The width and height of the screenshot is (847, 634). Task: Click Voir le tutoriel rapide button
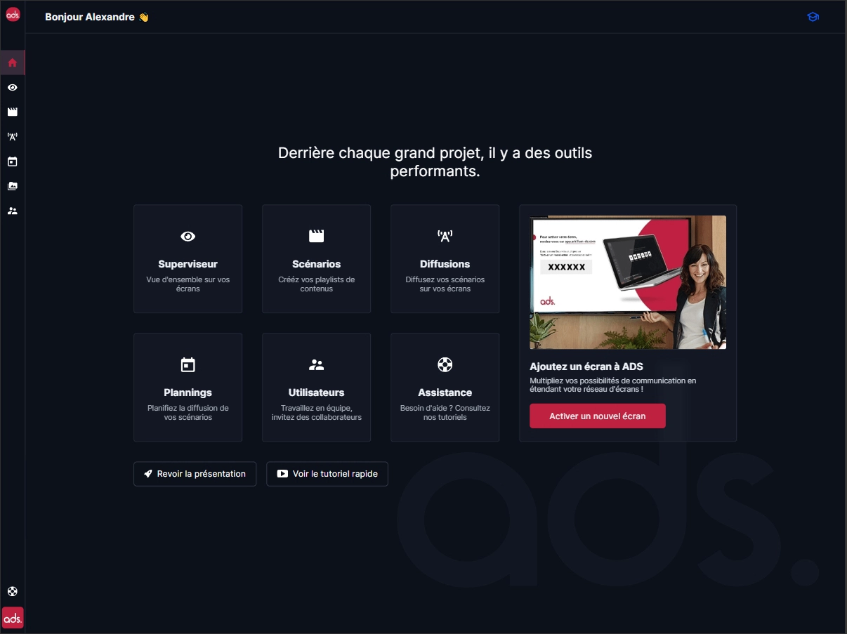pos(327,474)
